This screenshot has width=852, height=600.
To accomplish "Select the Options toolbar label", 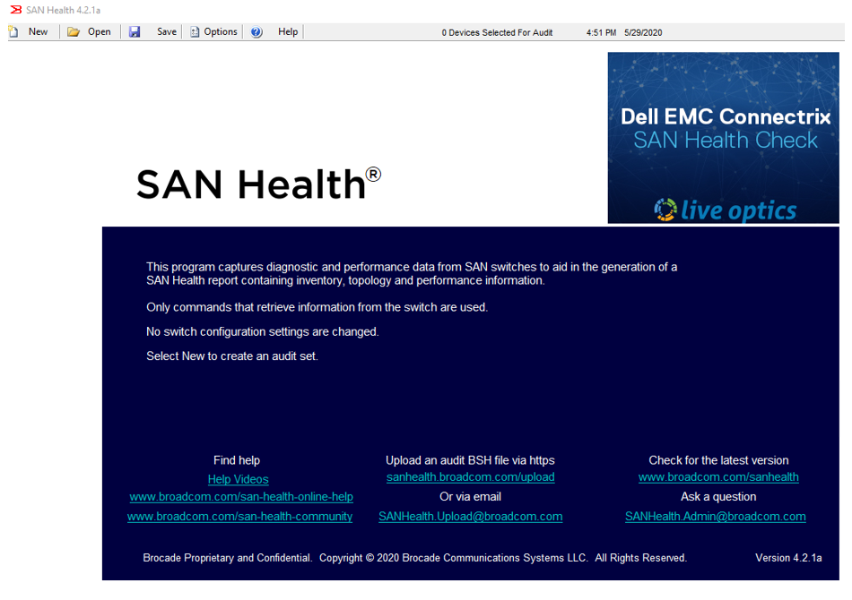I will [x=221, y=31].
